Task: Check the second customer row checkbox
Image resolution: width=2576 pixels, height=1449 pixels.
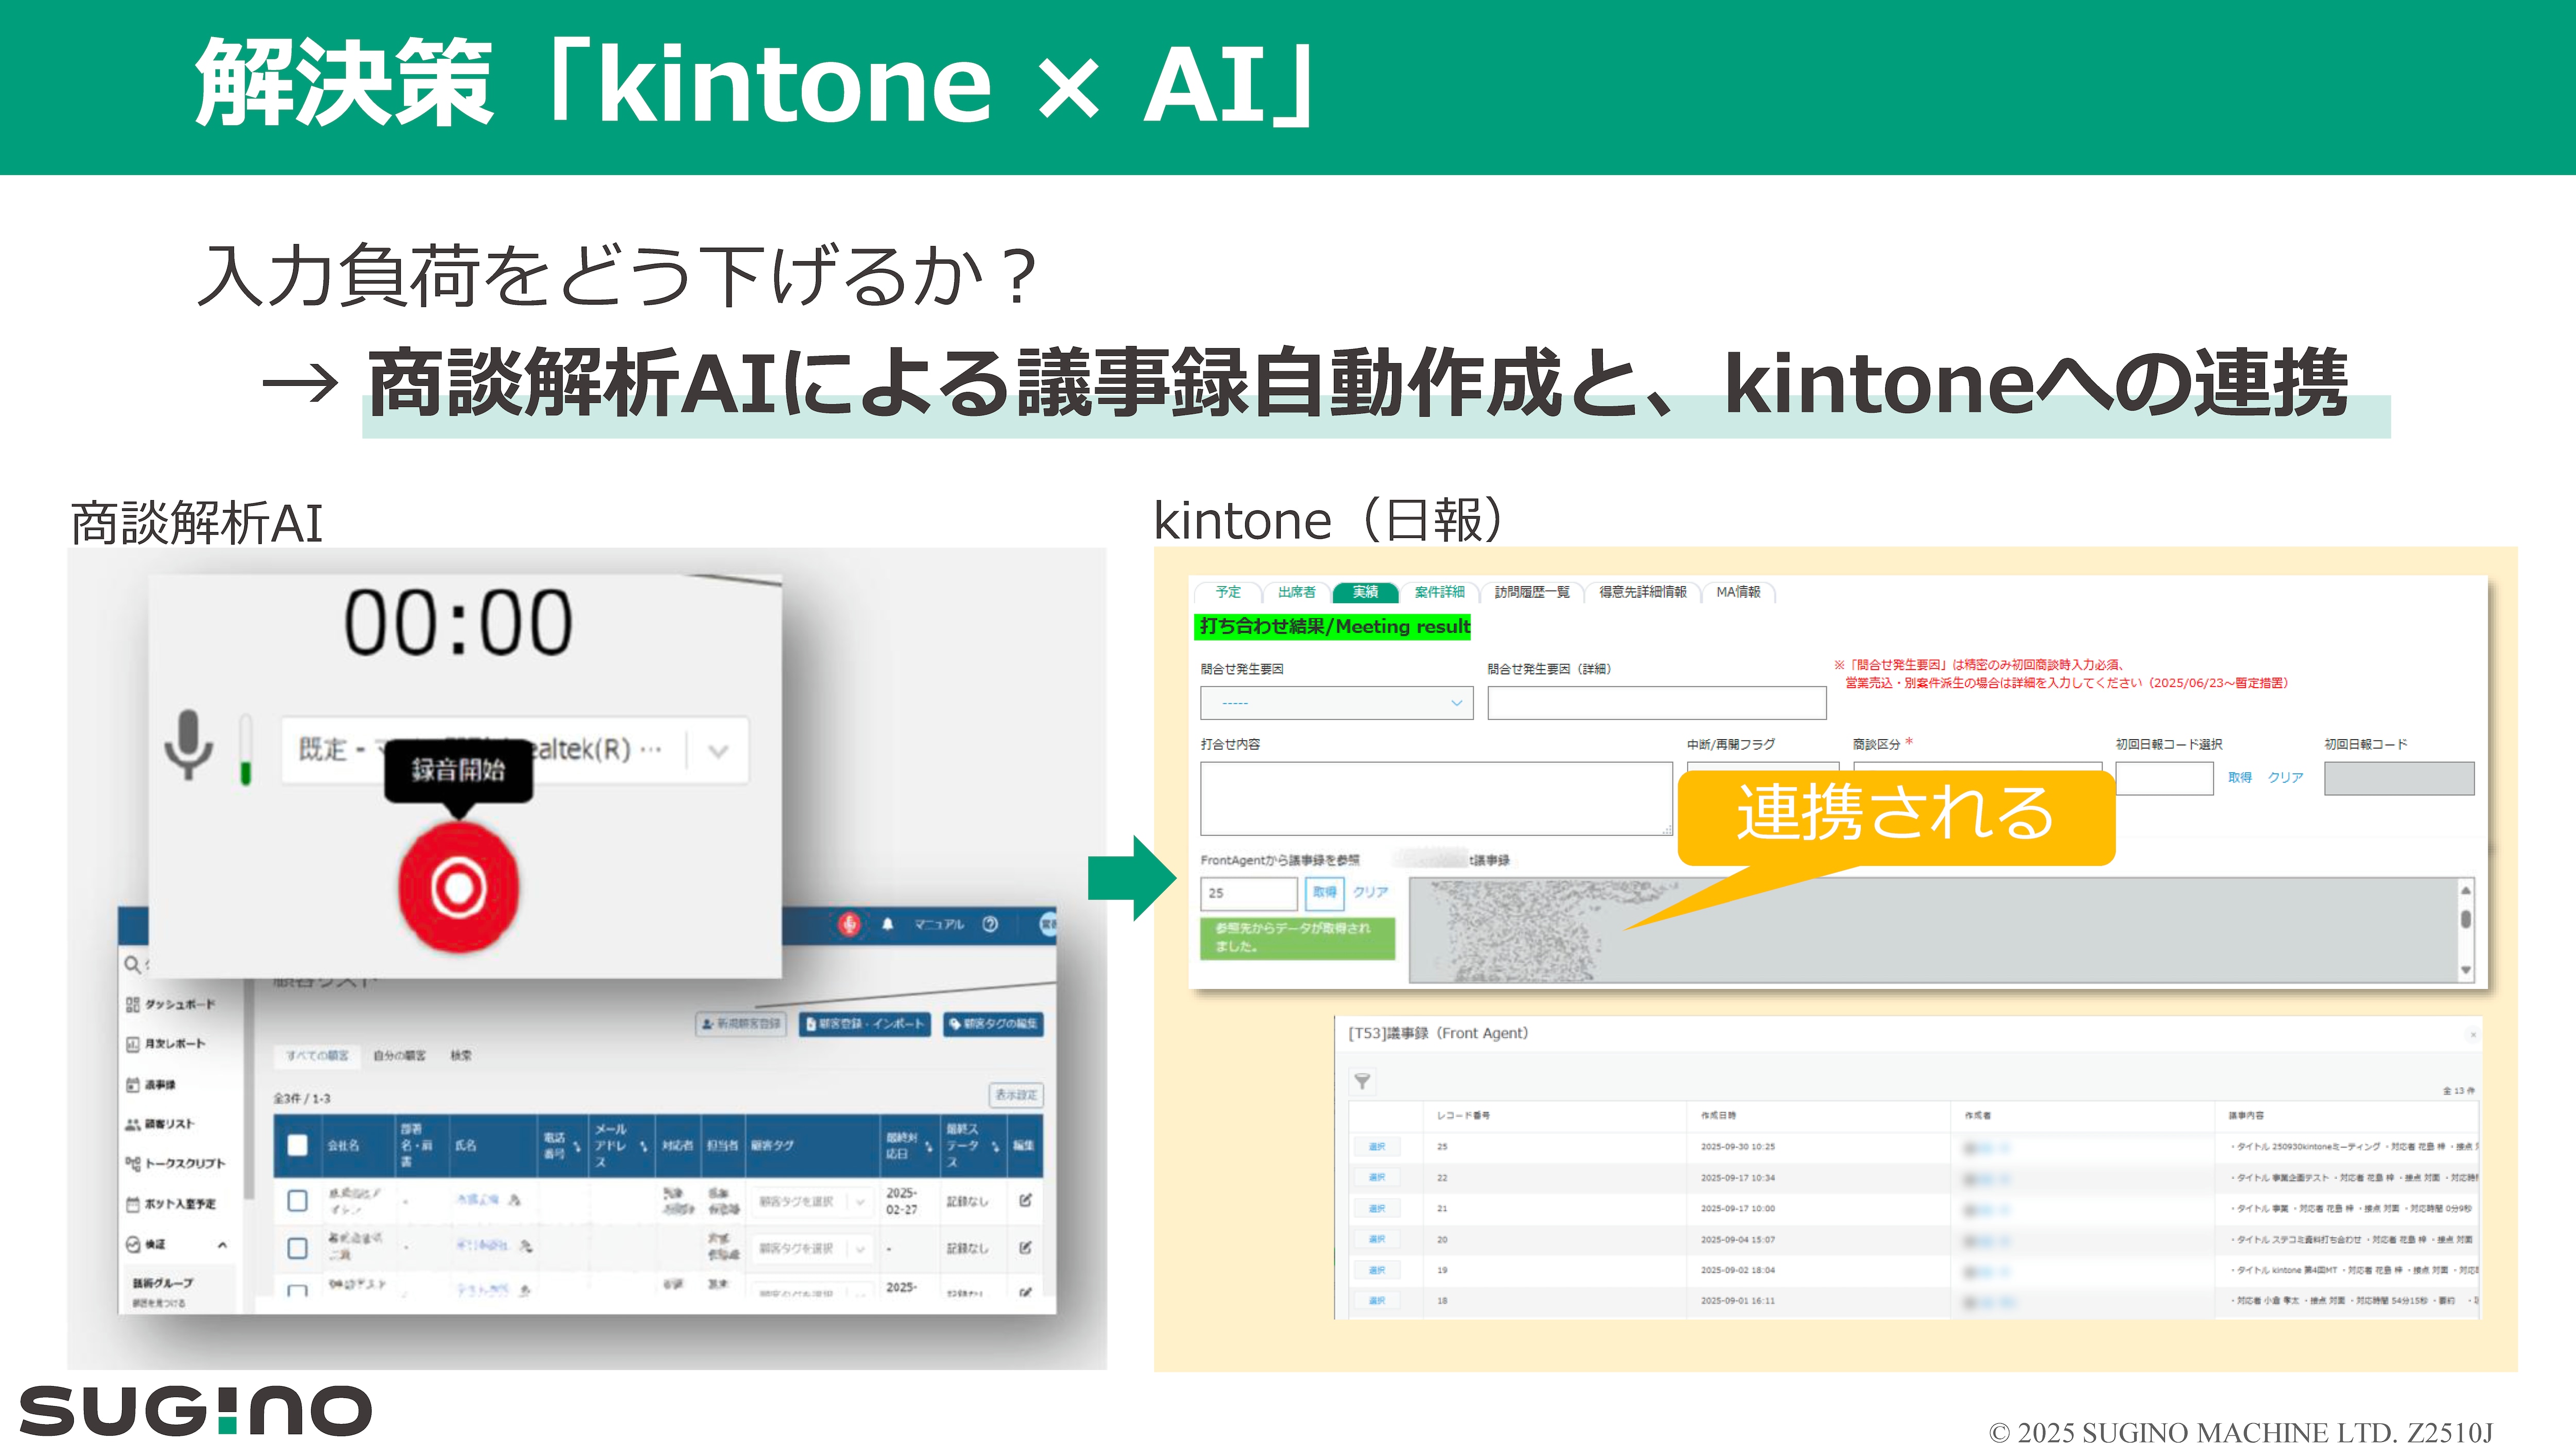Action: tap(297, 1248)
